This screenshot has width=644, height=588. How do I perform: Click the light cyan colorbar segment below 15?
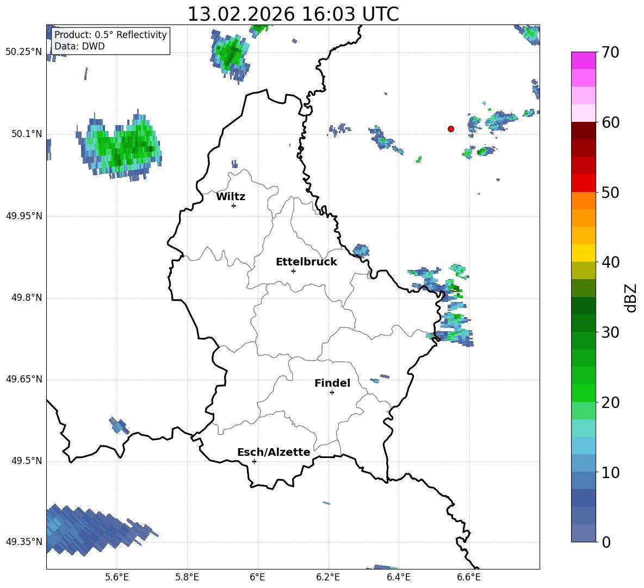coord(583,445)
